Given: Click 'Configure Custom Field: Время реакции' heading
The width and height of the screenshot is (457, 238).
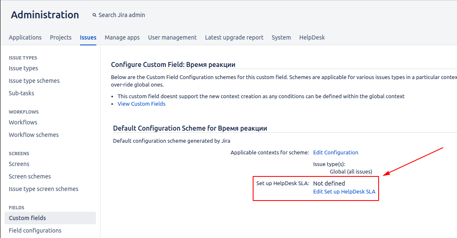Looking at the screenshot, I should click(x=173, y=64).
